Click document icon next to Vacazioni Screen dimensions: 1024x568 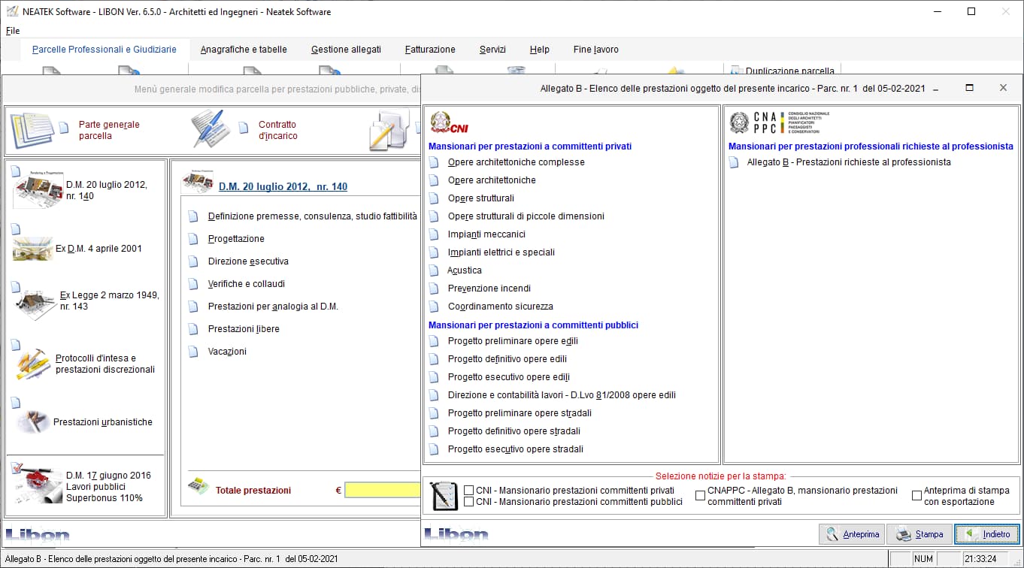point(192,352)
